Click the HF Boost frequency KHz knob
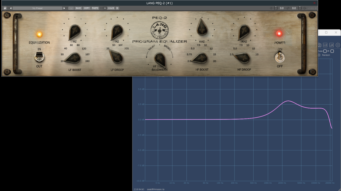 tap(202, 28)
